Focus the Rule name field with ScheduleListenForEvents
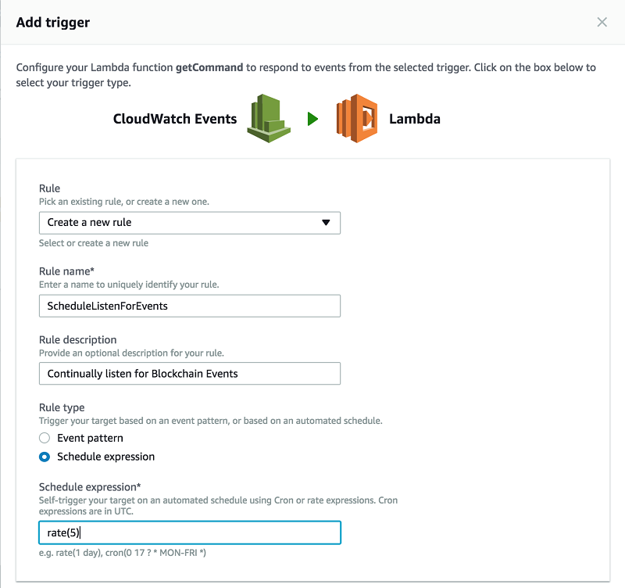This screenshot has height=588, width=625. (x=190, y=306)
